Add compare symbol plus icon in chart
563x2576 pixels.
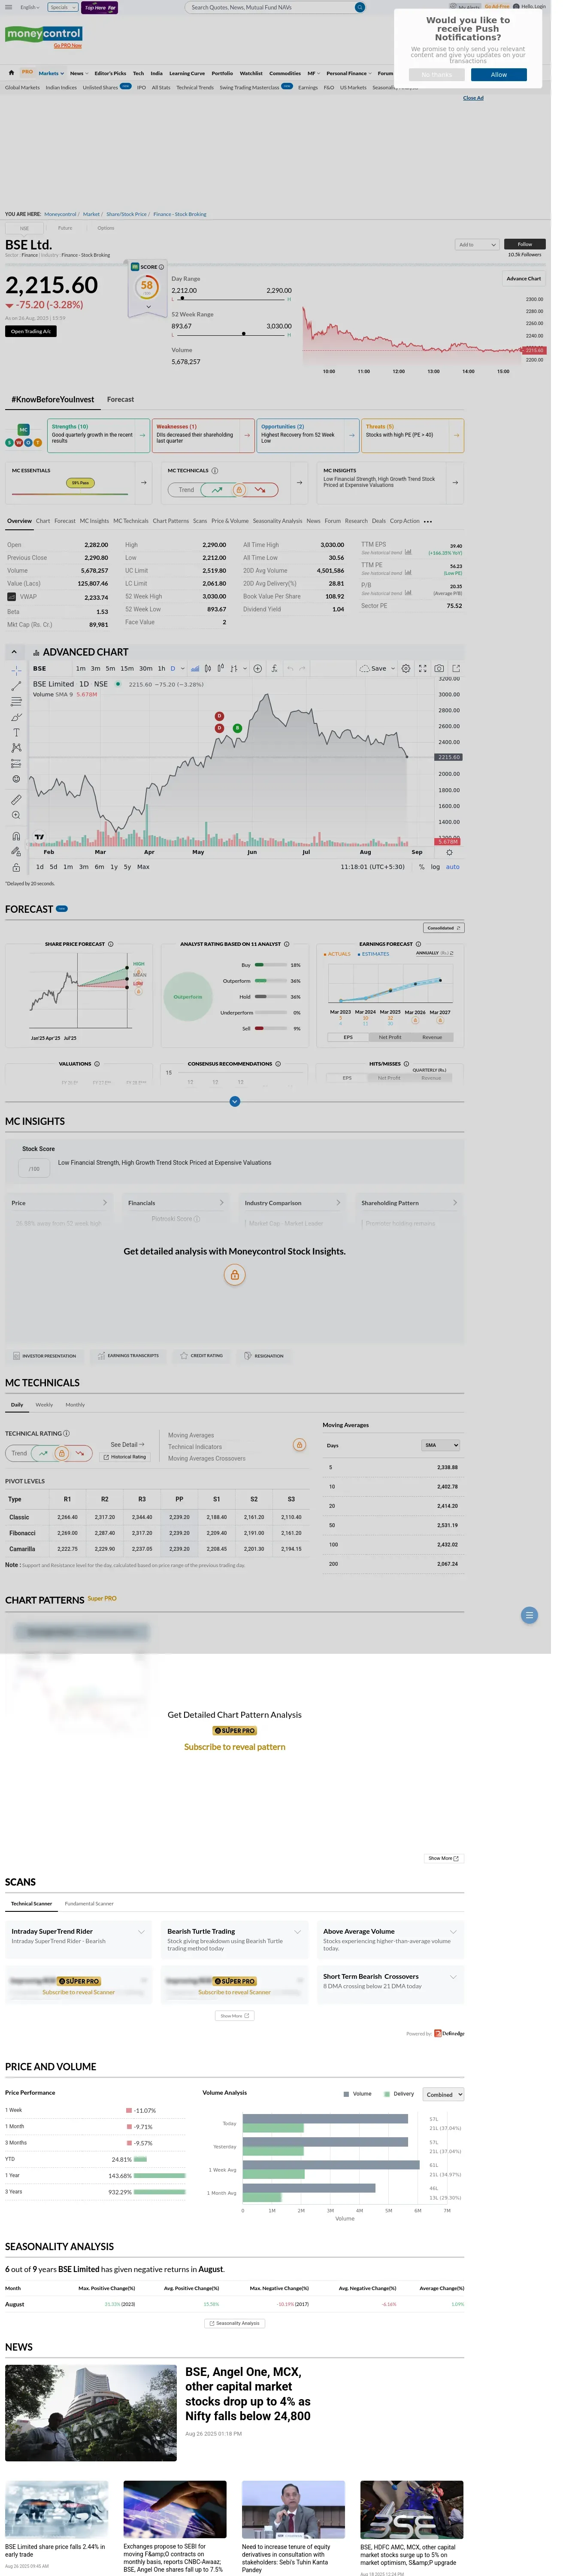[257, 668]
